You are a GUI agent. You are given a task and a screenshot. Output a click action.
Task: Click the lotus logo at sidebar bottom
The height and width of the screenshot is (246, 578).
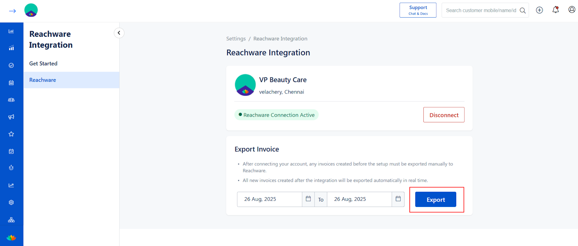tap(11, 237)
